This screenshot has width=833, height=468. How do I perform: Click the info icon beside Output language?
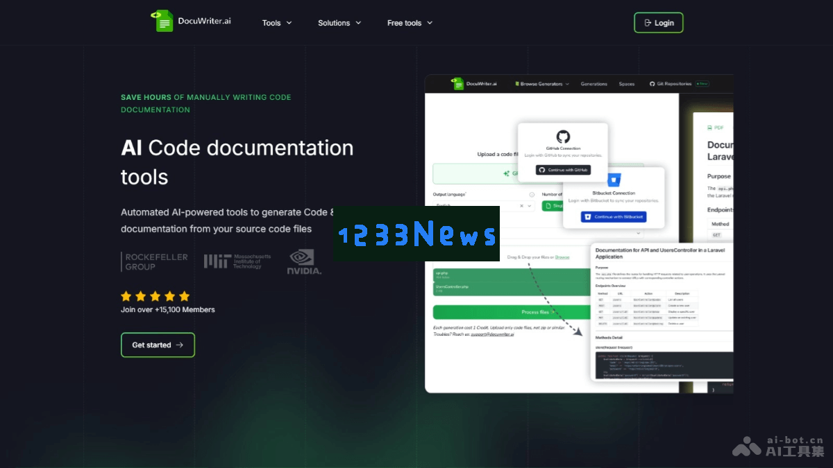click(x=532, y=195)
